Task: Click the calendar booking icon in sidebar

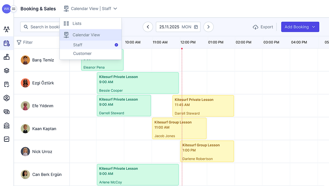Action: (7, 43)
